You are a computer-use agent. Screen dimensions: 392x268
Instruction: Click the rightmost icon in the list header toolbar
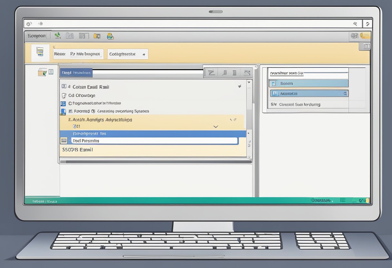click(247, 73)
